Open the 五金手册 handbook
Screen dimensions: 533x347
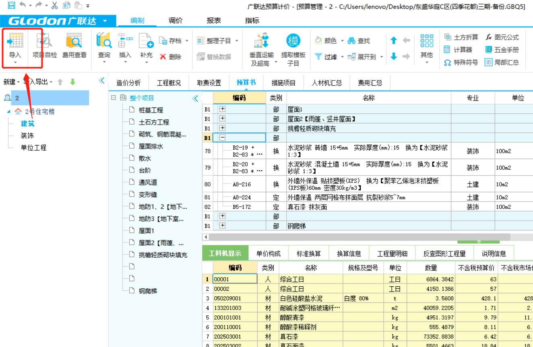[x=502, y=50]
